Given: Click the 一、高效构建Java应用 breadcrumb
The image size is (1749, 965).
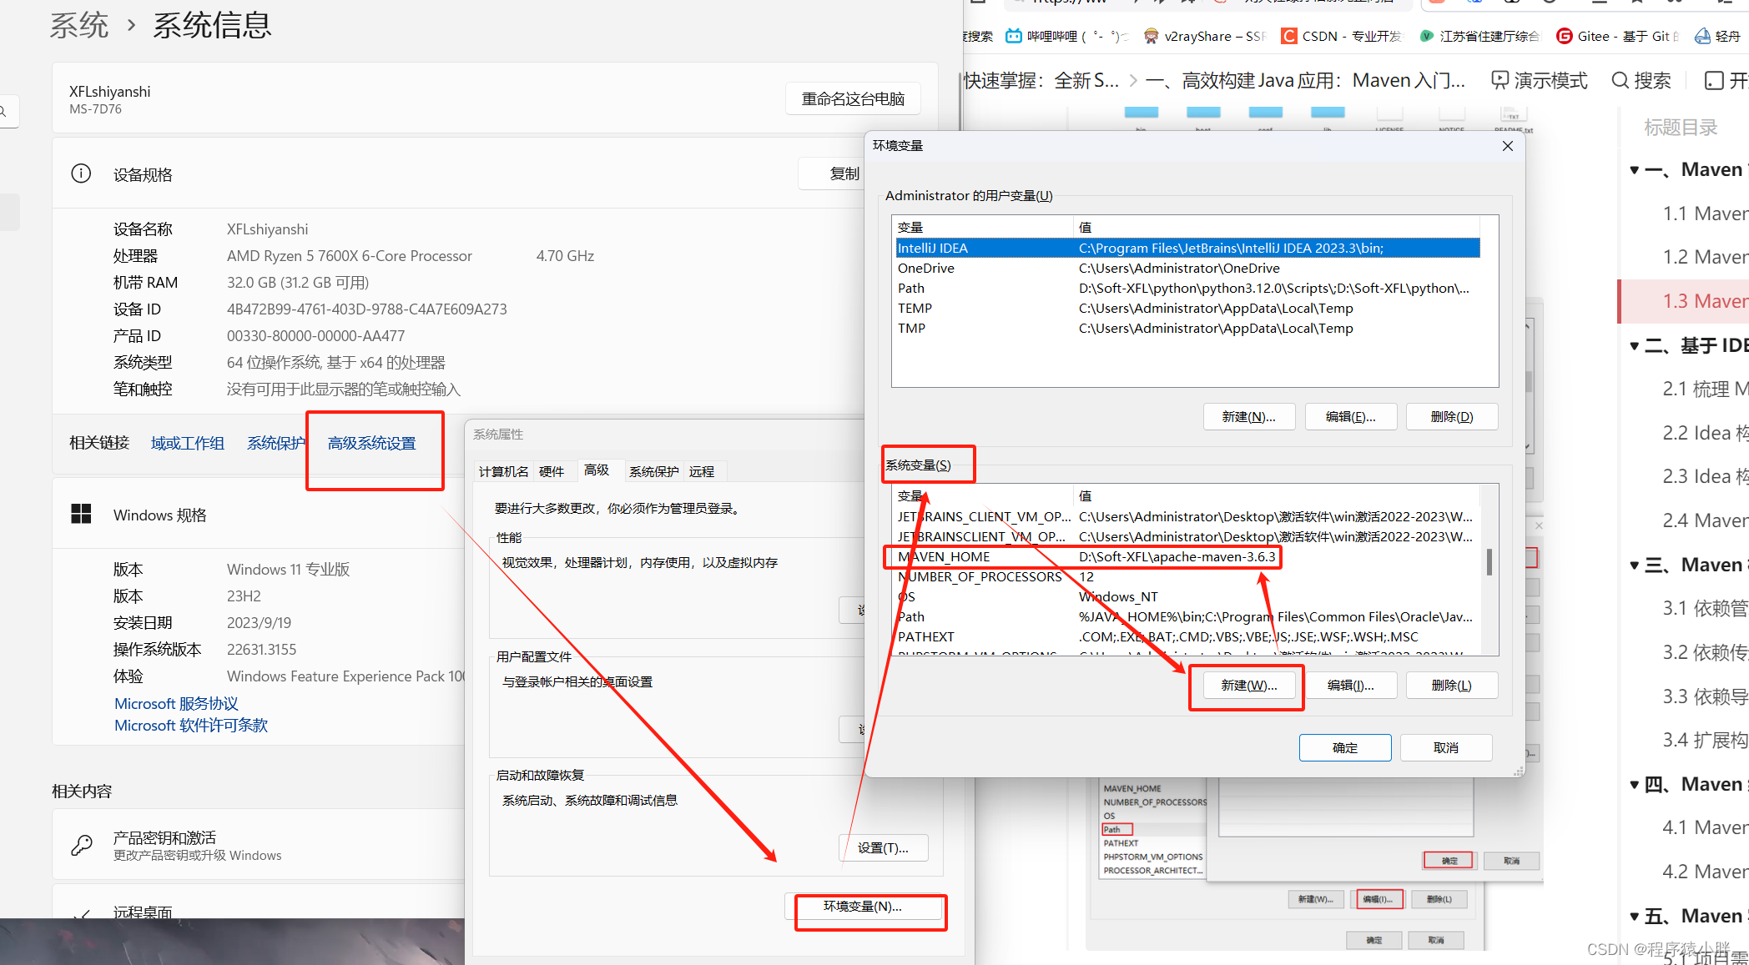Looking at the screenshot, I should coord(1305,80).
